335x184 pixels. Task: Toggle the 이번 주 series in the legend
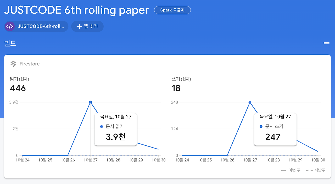click(291, 170)
